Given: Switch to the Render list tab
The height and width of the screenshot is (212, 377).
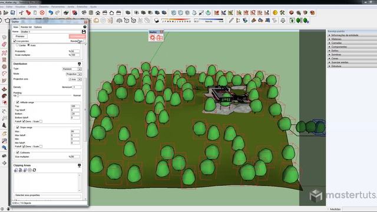Looking at the screenshot, I should tap(26, 27).
